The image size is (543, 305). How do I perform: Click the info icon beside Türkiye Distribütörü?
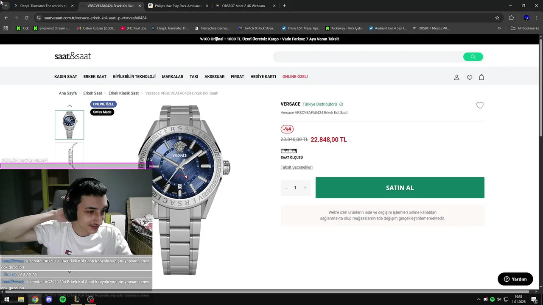coord(341,104)
